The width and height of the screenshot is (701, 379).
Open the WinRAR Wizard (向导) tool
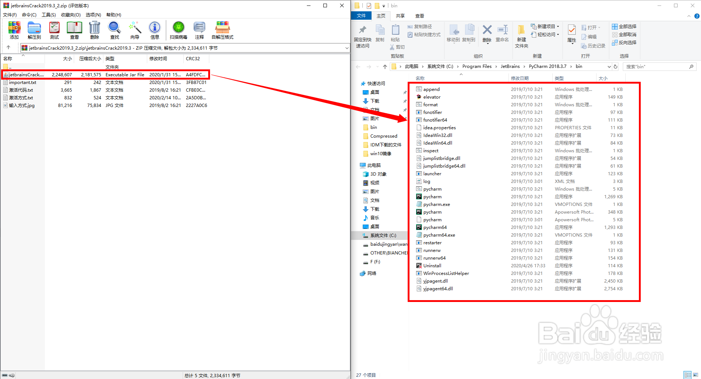coord(134,30)
